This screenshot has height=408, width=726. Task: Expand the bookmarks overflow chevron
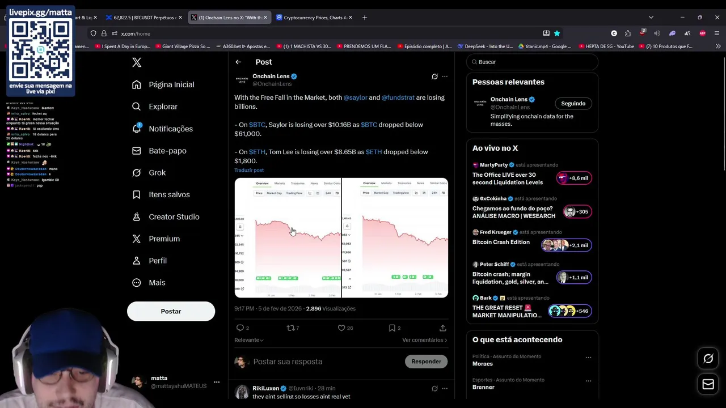click(718, 46)
